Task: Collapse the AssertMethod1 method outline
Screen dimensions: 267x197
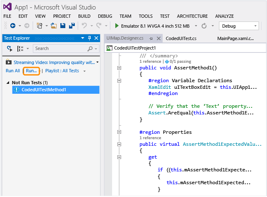Action: 119,68
